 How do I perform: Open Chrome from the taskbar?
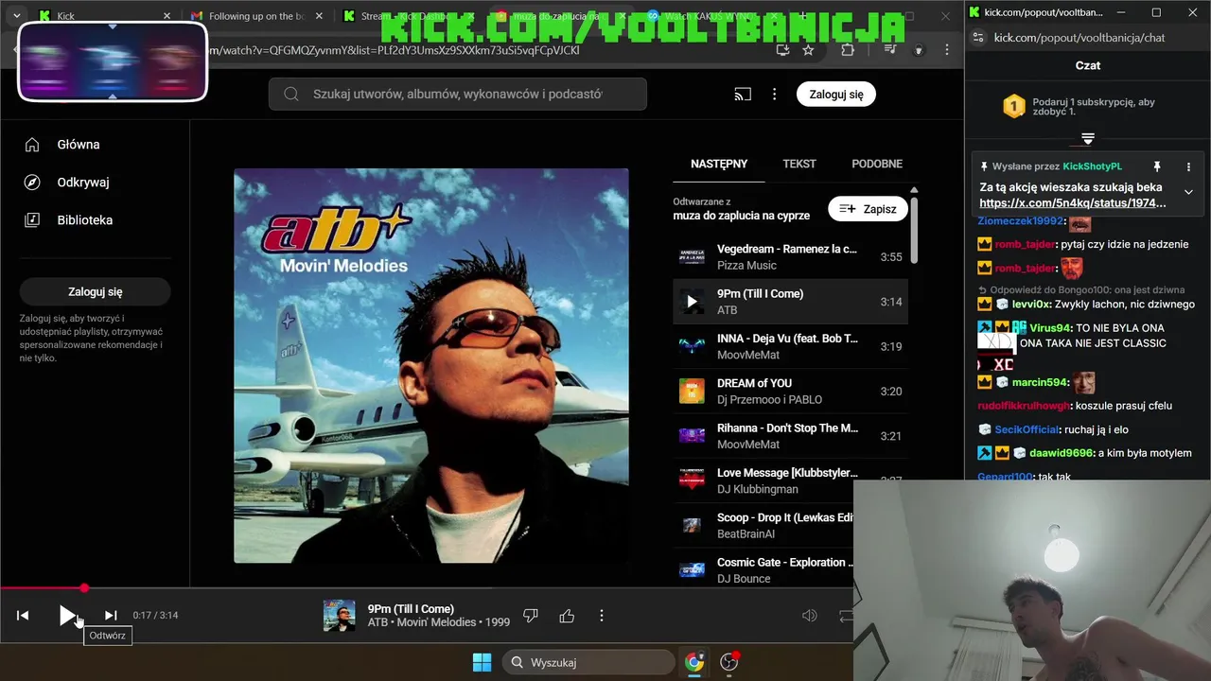[x=694, y=662]
